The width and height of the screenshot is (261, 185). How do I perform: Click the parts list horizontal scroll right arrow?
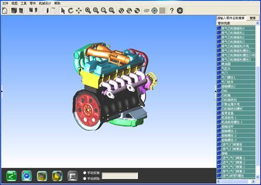coord(253,182)
